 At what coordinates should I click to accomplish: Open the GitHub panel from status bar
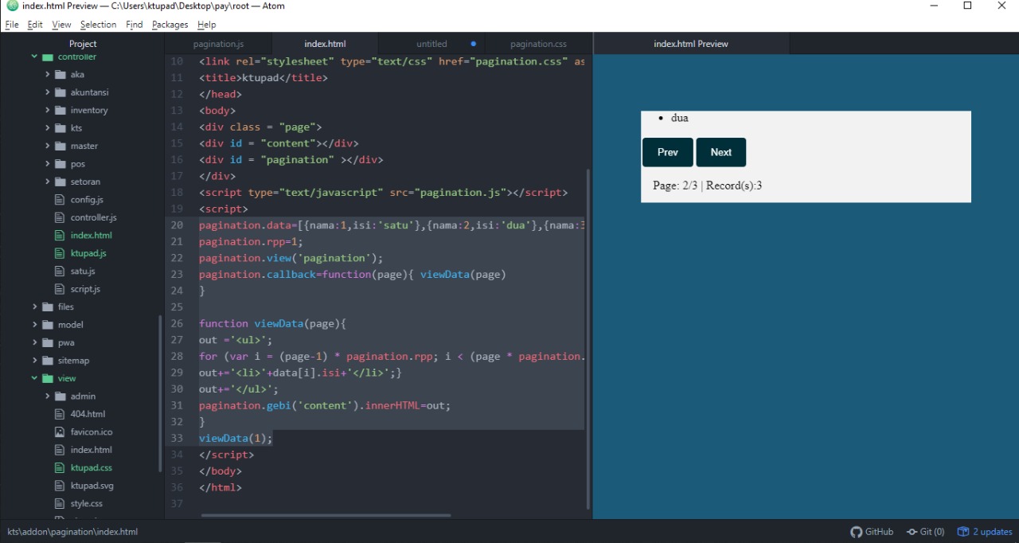click(872, 531)
